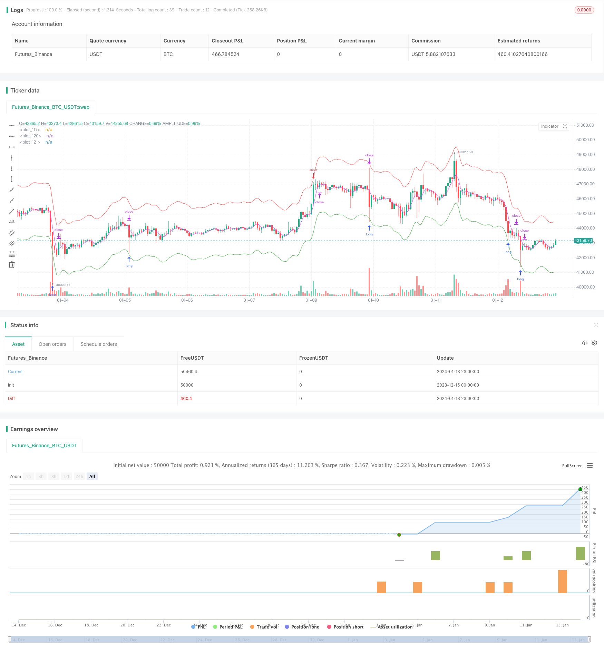Screen dimensions: 604x653
Task: Click the Current link in the asset table
Action: click(x=15, y=372)
